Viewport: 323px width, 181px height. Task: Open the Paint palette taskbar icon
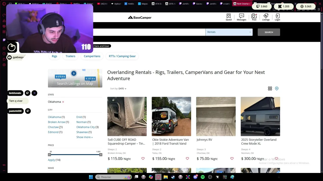pos(232,177)
